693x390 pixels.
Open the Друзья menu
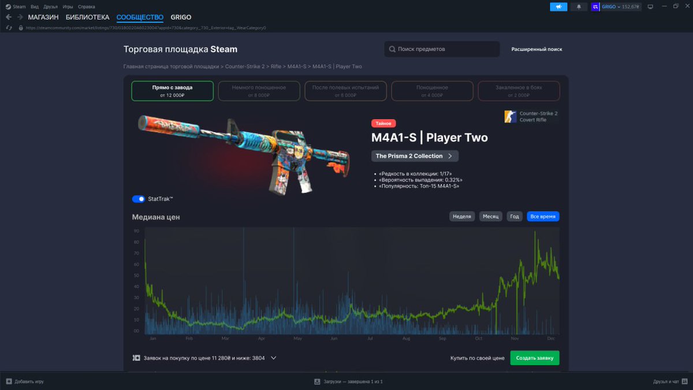coord(51,7)
